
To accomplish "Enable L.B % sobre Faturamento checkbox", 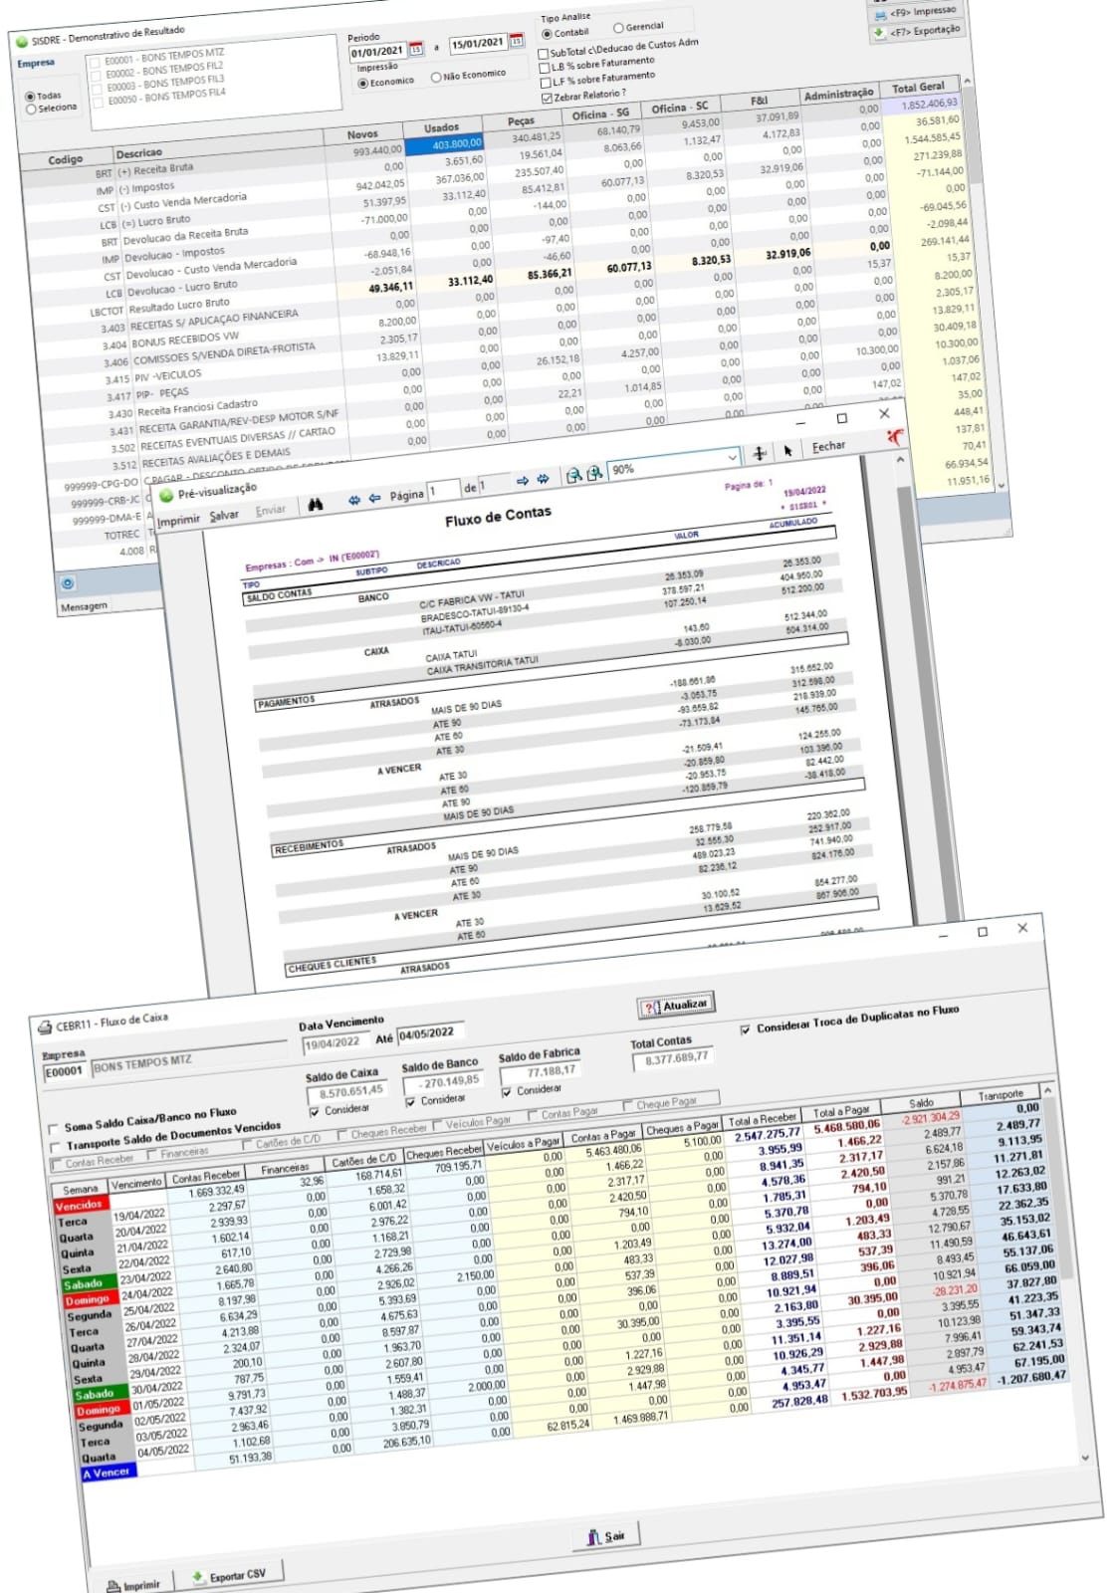I will [x=545, y=69].
